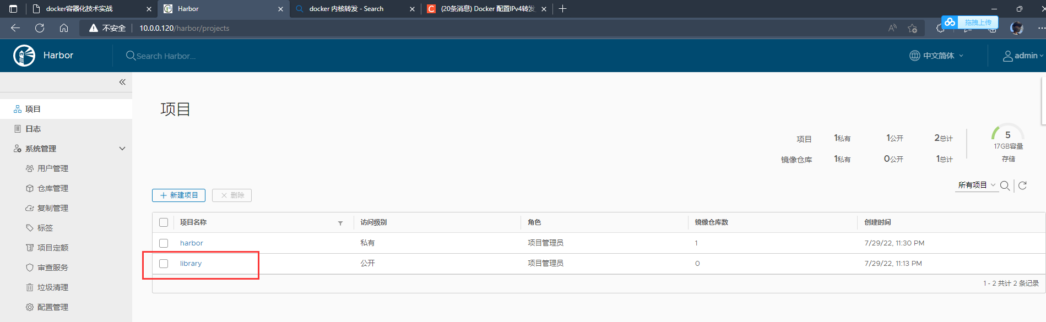
Task: Select 项目 in the sidebar
Action: [66, 109]
